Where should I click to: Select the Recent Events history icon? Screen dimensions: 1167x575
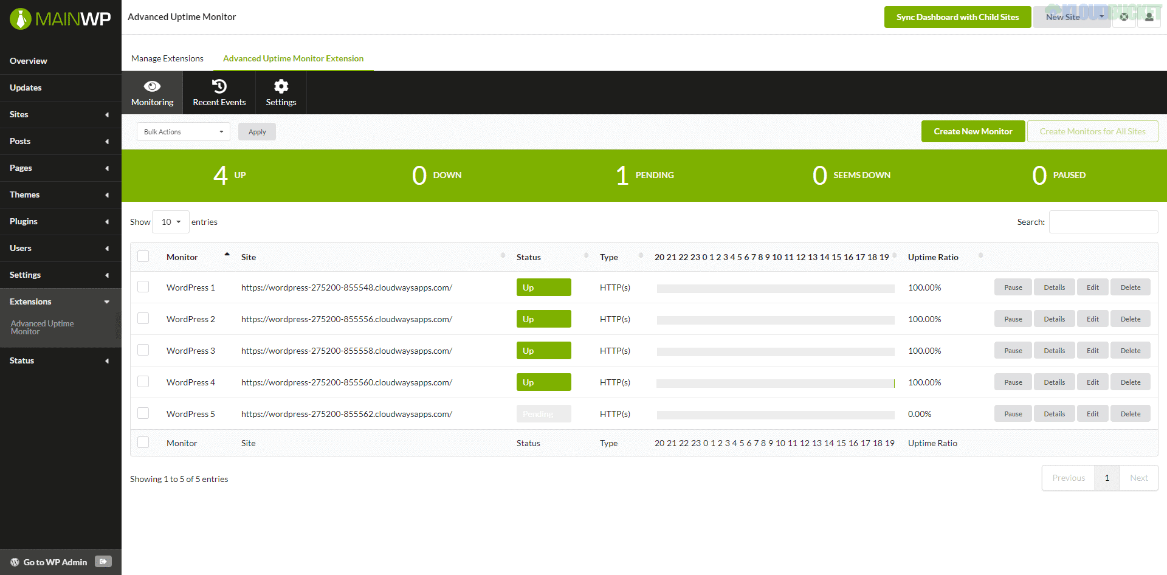pos(219,92)
